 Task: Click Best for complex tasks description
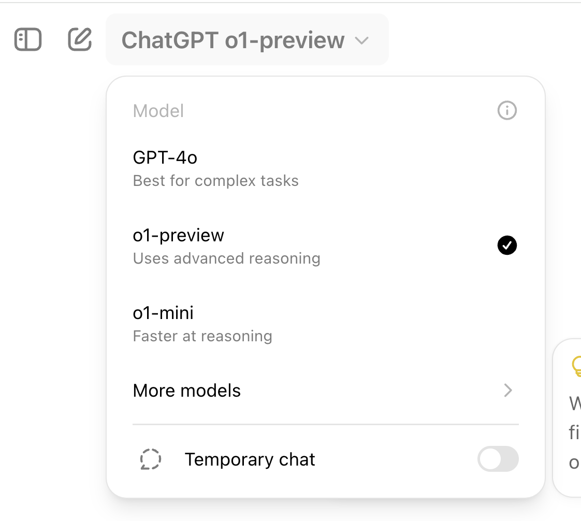point(215,181)
